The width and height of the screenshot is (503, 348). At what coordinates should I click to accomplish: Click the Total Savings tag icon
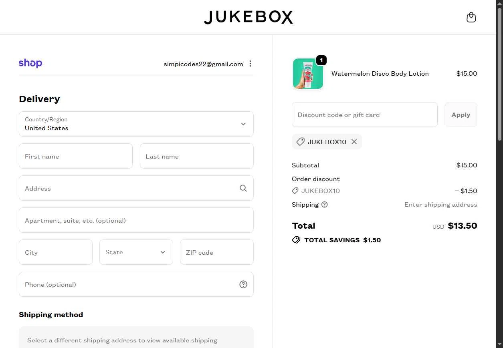[x=296, y=240]
